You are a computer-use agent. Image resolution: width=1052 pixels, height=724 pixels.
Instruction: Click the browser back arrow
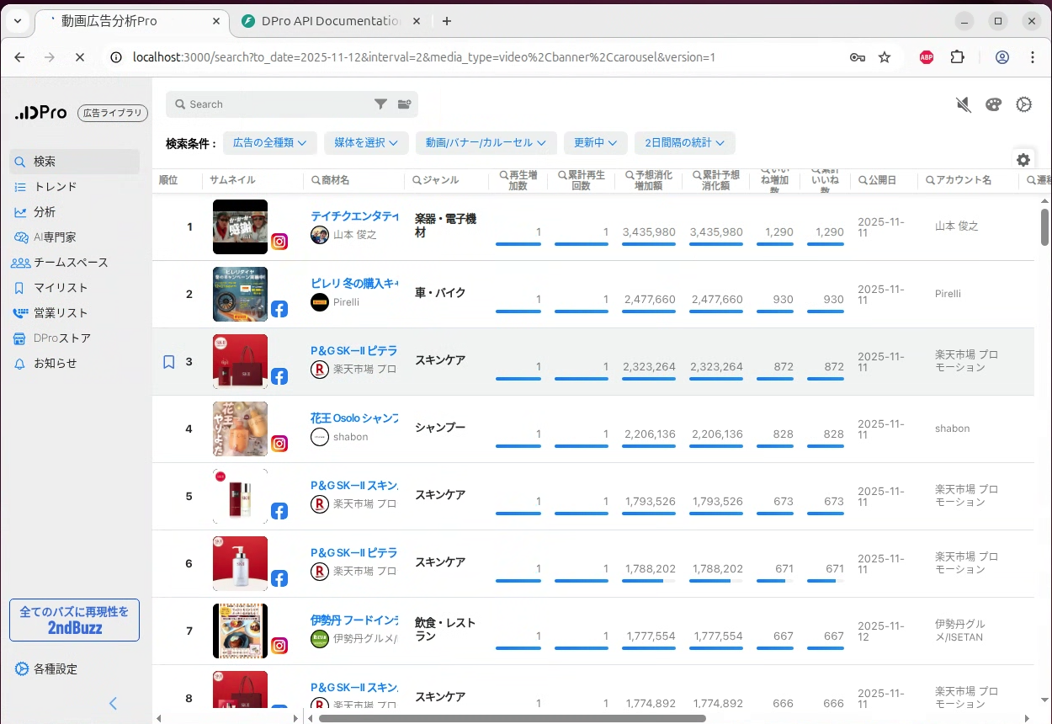[x=19, y=57]
